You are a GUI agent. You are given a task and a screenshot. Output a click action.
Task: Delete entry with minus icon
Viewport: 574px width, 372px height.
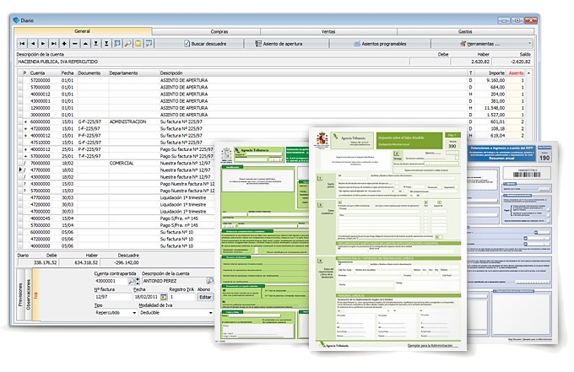pyautogui.click(x=74, y=43)
